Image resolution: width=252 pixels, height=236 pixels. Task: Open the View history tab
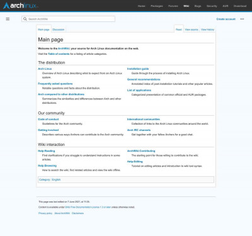click(x=207, y=30)
